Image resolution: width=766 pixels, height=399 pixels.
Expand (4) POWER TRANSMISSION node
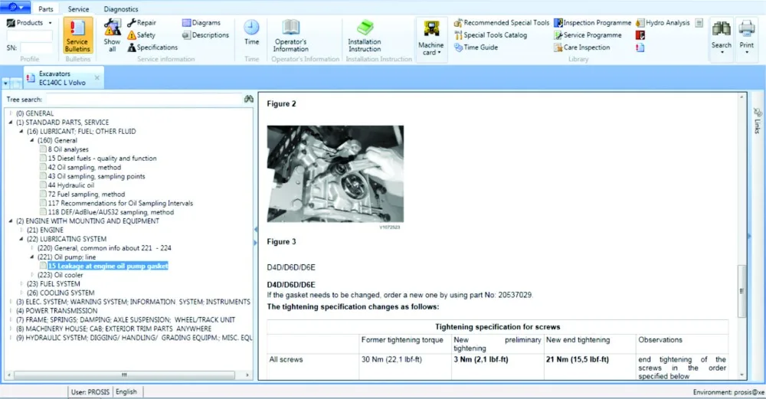(11, 311)
